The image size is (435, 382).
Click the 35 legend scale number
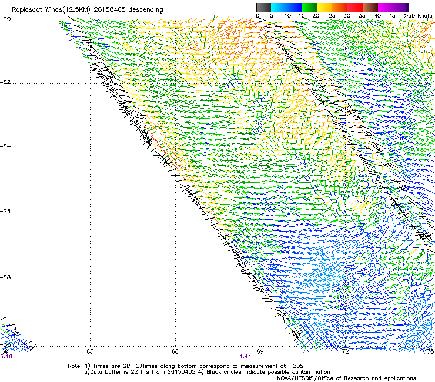pyautogui.click(x=362, y=16)
